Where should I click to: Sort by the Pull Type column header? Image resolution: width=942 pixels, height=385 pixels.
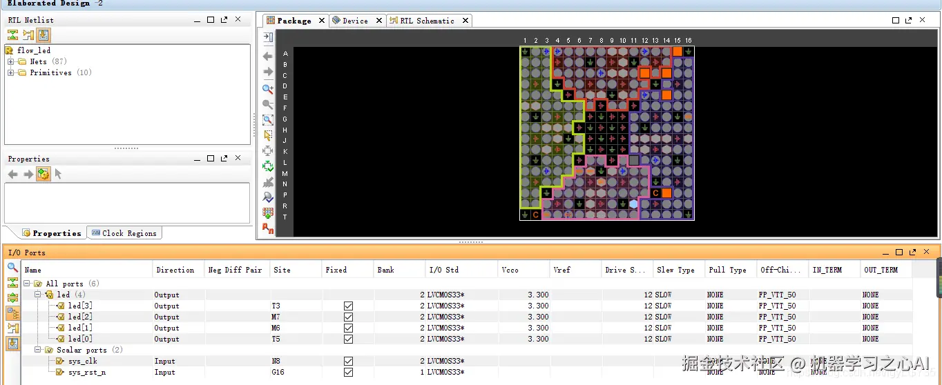(731, 270)
